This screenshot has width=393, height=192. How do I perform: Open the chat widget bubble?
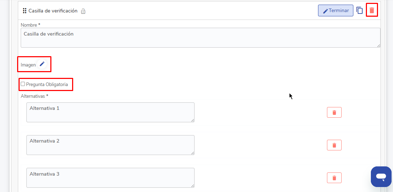[381, 176]
